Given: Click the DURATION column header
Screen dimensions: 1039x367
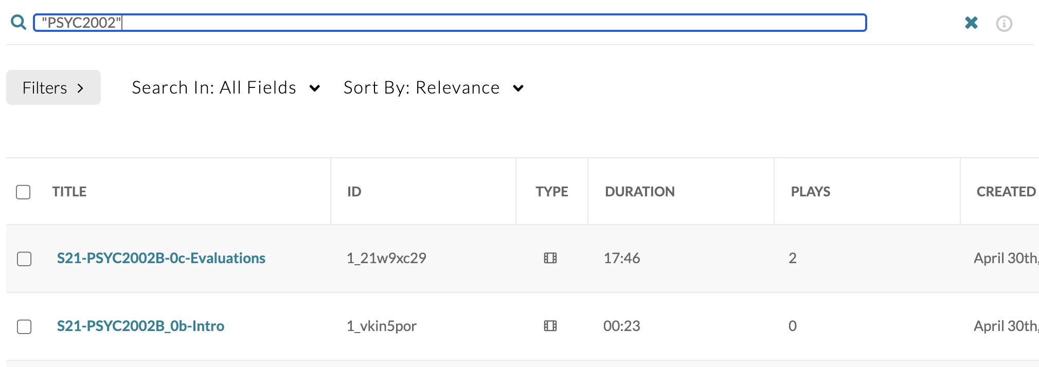Looking at the screenshot, I should [x=639, y=192].
